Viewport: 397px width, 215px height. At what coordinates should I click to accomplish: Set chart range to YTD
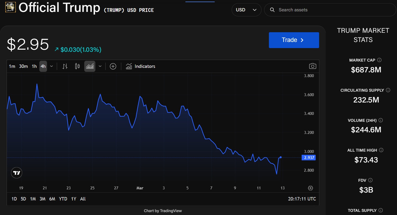coord(63,199)
